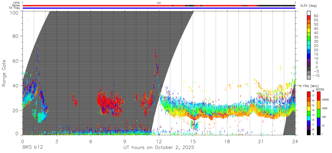Click the CPID value '151'

pos(159,3)
